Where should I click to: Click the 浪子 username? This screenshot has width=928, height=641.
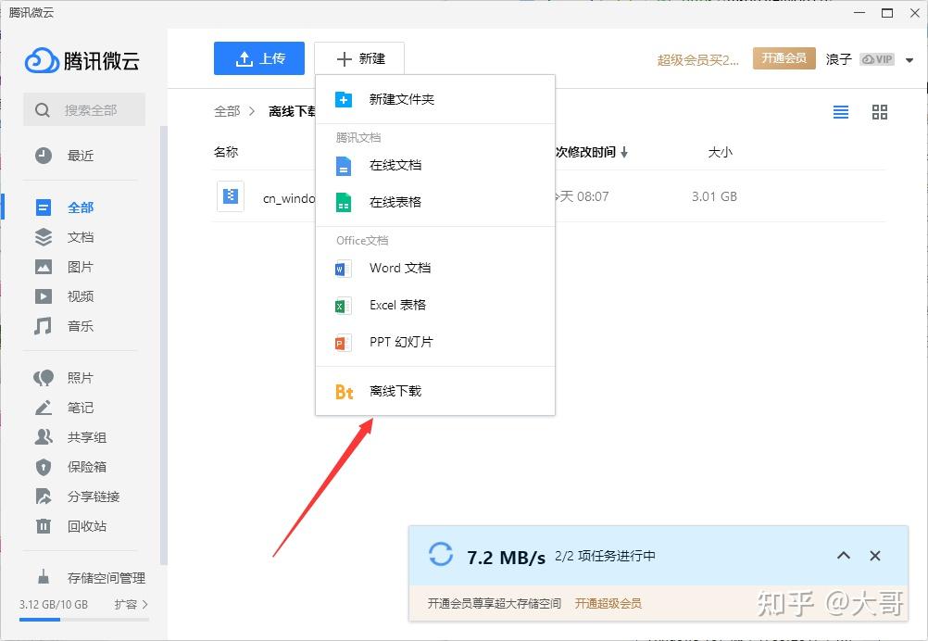click(839, 59)
